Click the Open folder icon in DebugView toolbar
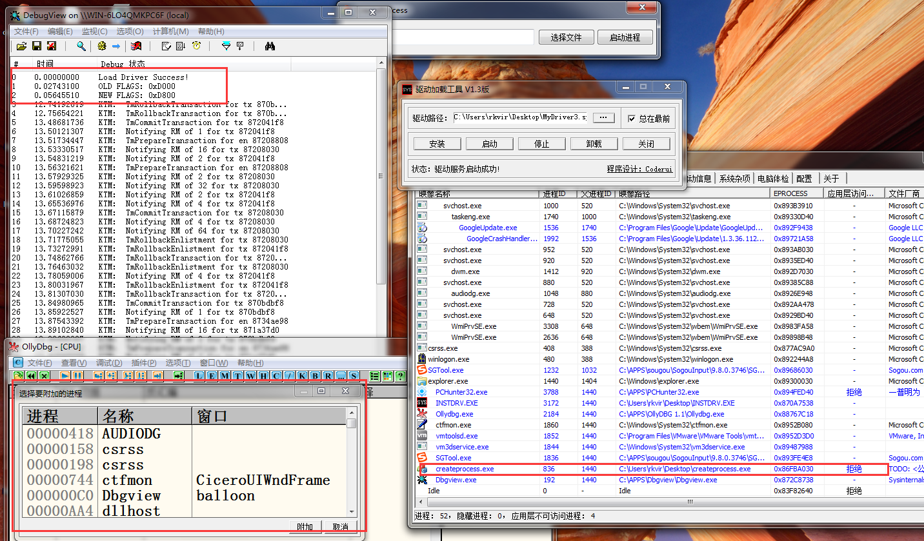 coord(21,46)
